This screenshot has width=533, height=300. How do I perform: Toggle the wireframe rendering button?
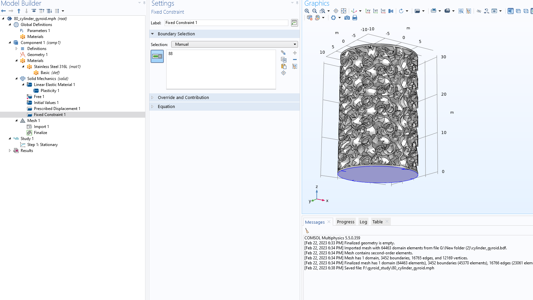tap(526, 11)
